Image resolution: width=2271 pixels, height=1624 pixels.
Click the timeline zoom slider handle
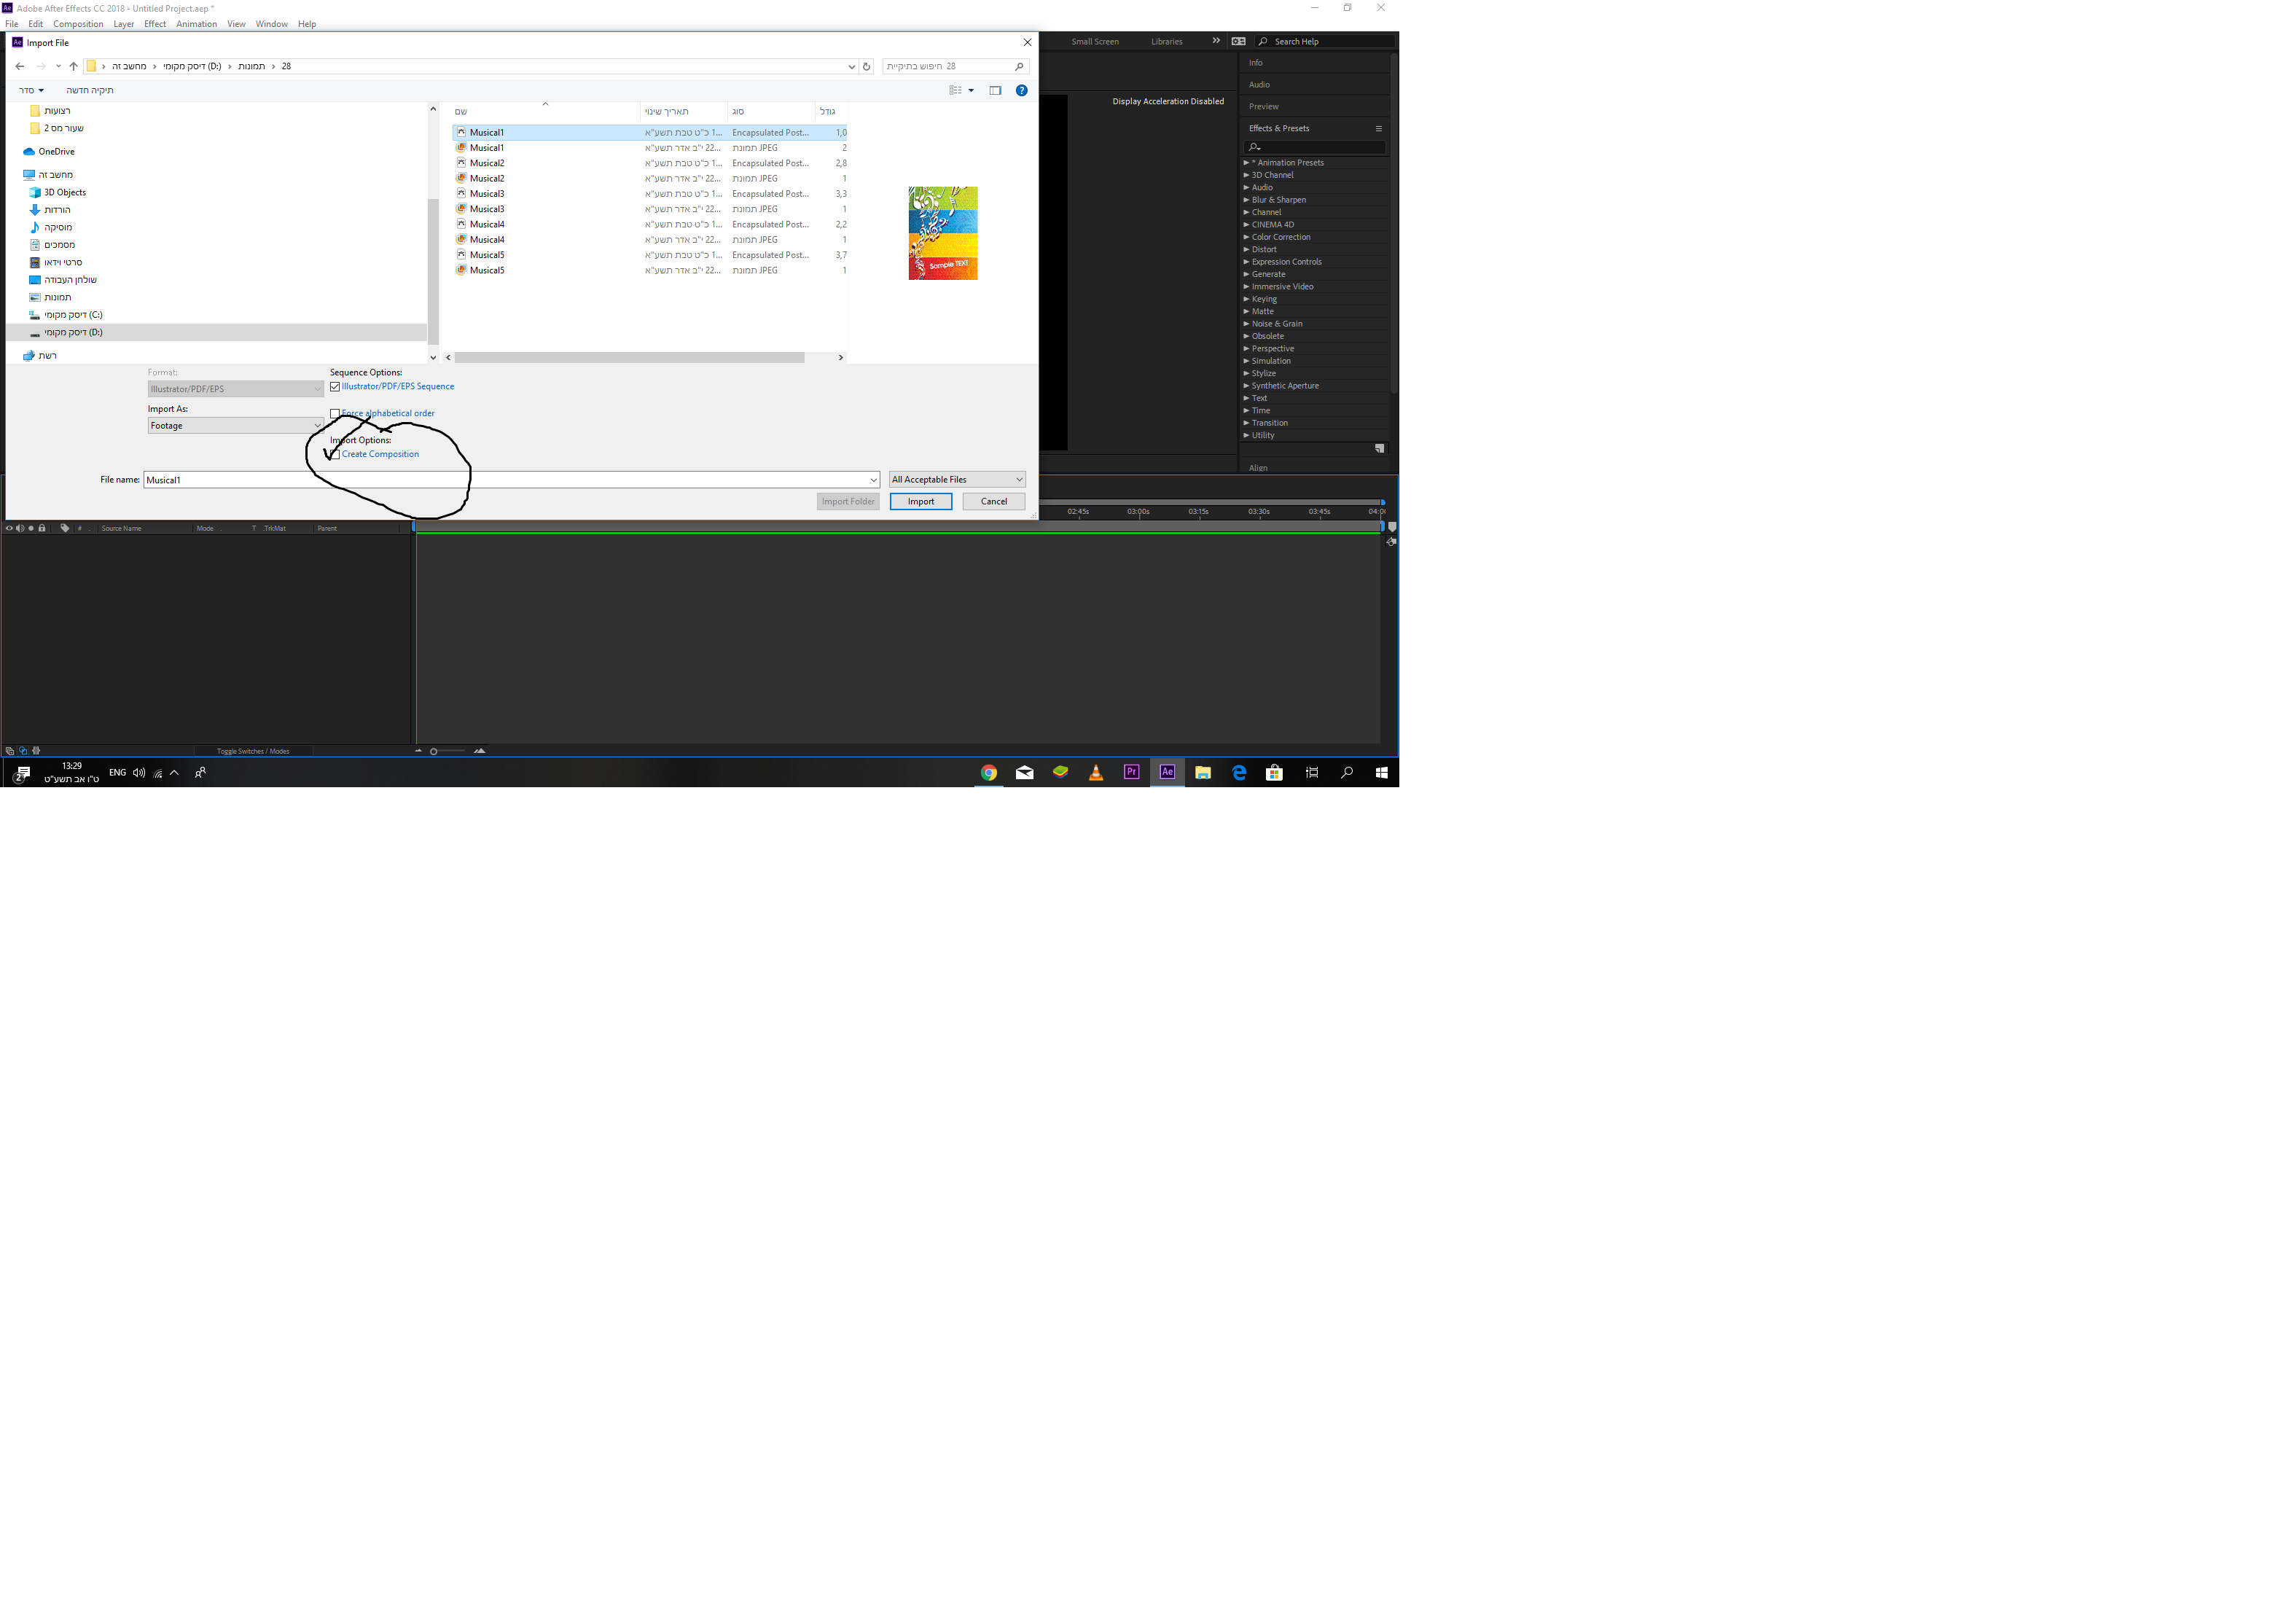[x=433, y=751]
